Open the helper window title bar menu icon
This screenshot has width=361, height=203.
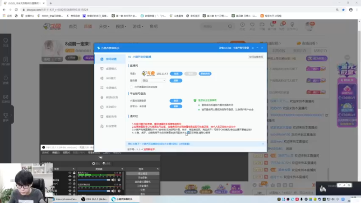[x=253, y=48]
